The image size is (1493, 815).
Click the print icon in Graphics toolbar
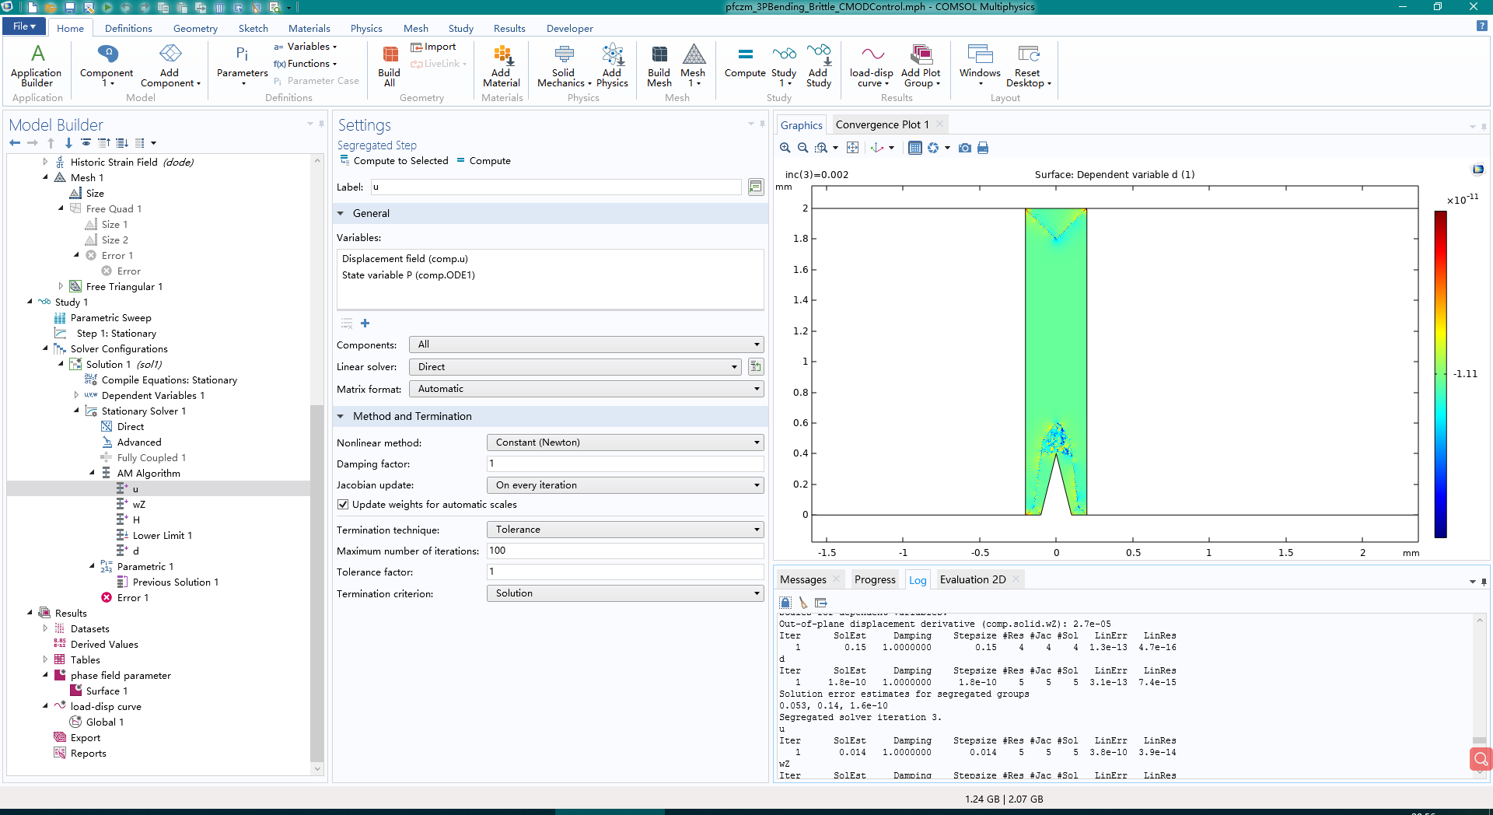983,148
